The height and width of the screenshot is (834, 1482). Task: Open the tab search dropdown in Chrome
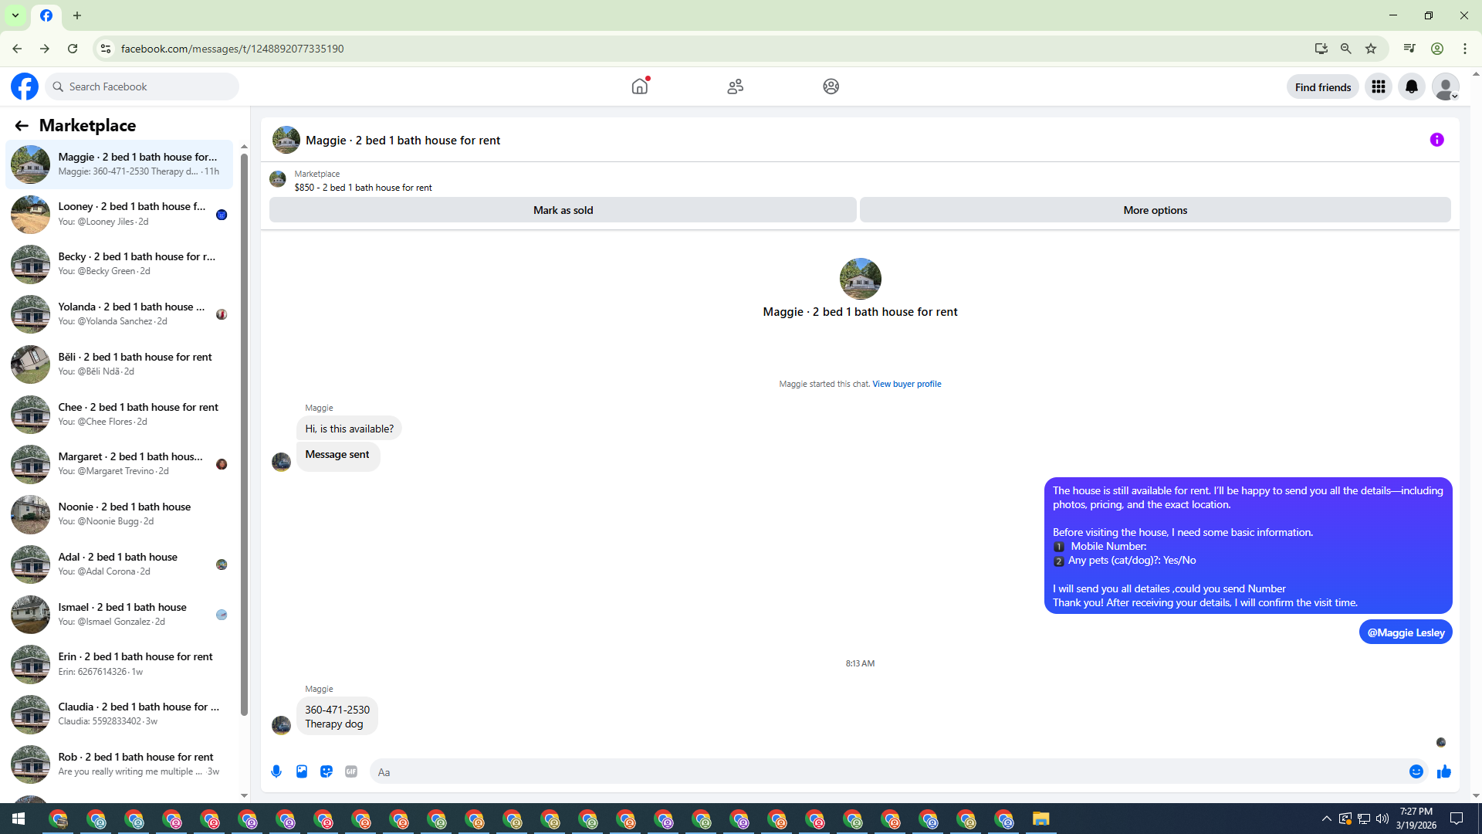15,15
